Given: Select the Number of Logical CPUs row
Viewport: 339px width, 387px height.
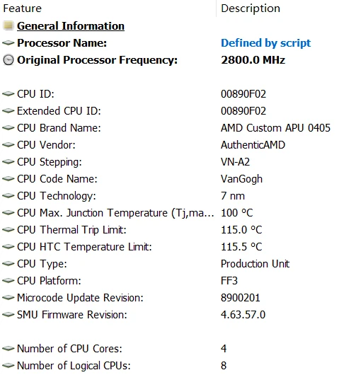Looking at the screenshot, I should 169,366.
